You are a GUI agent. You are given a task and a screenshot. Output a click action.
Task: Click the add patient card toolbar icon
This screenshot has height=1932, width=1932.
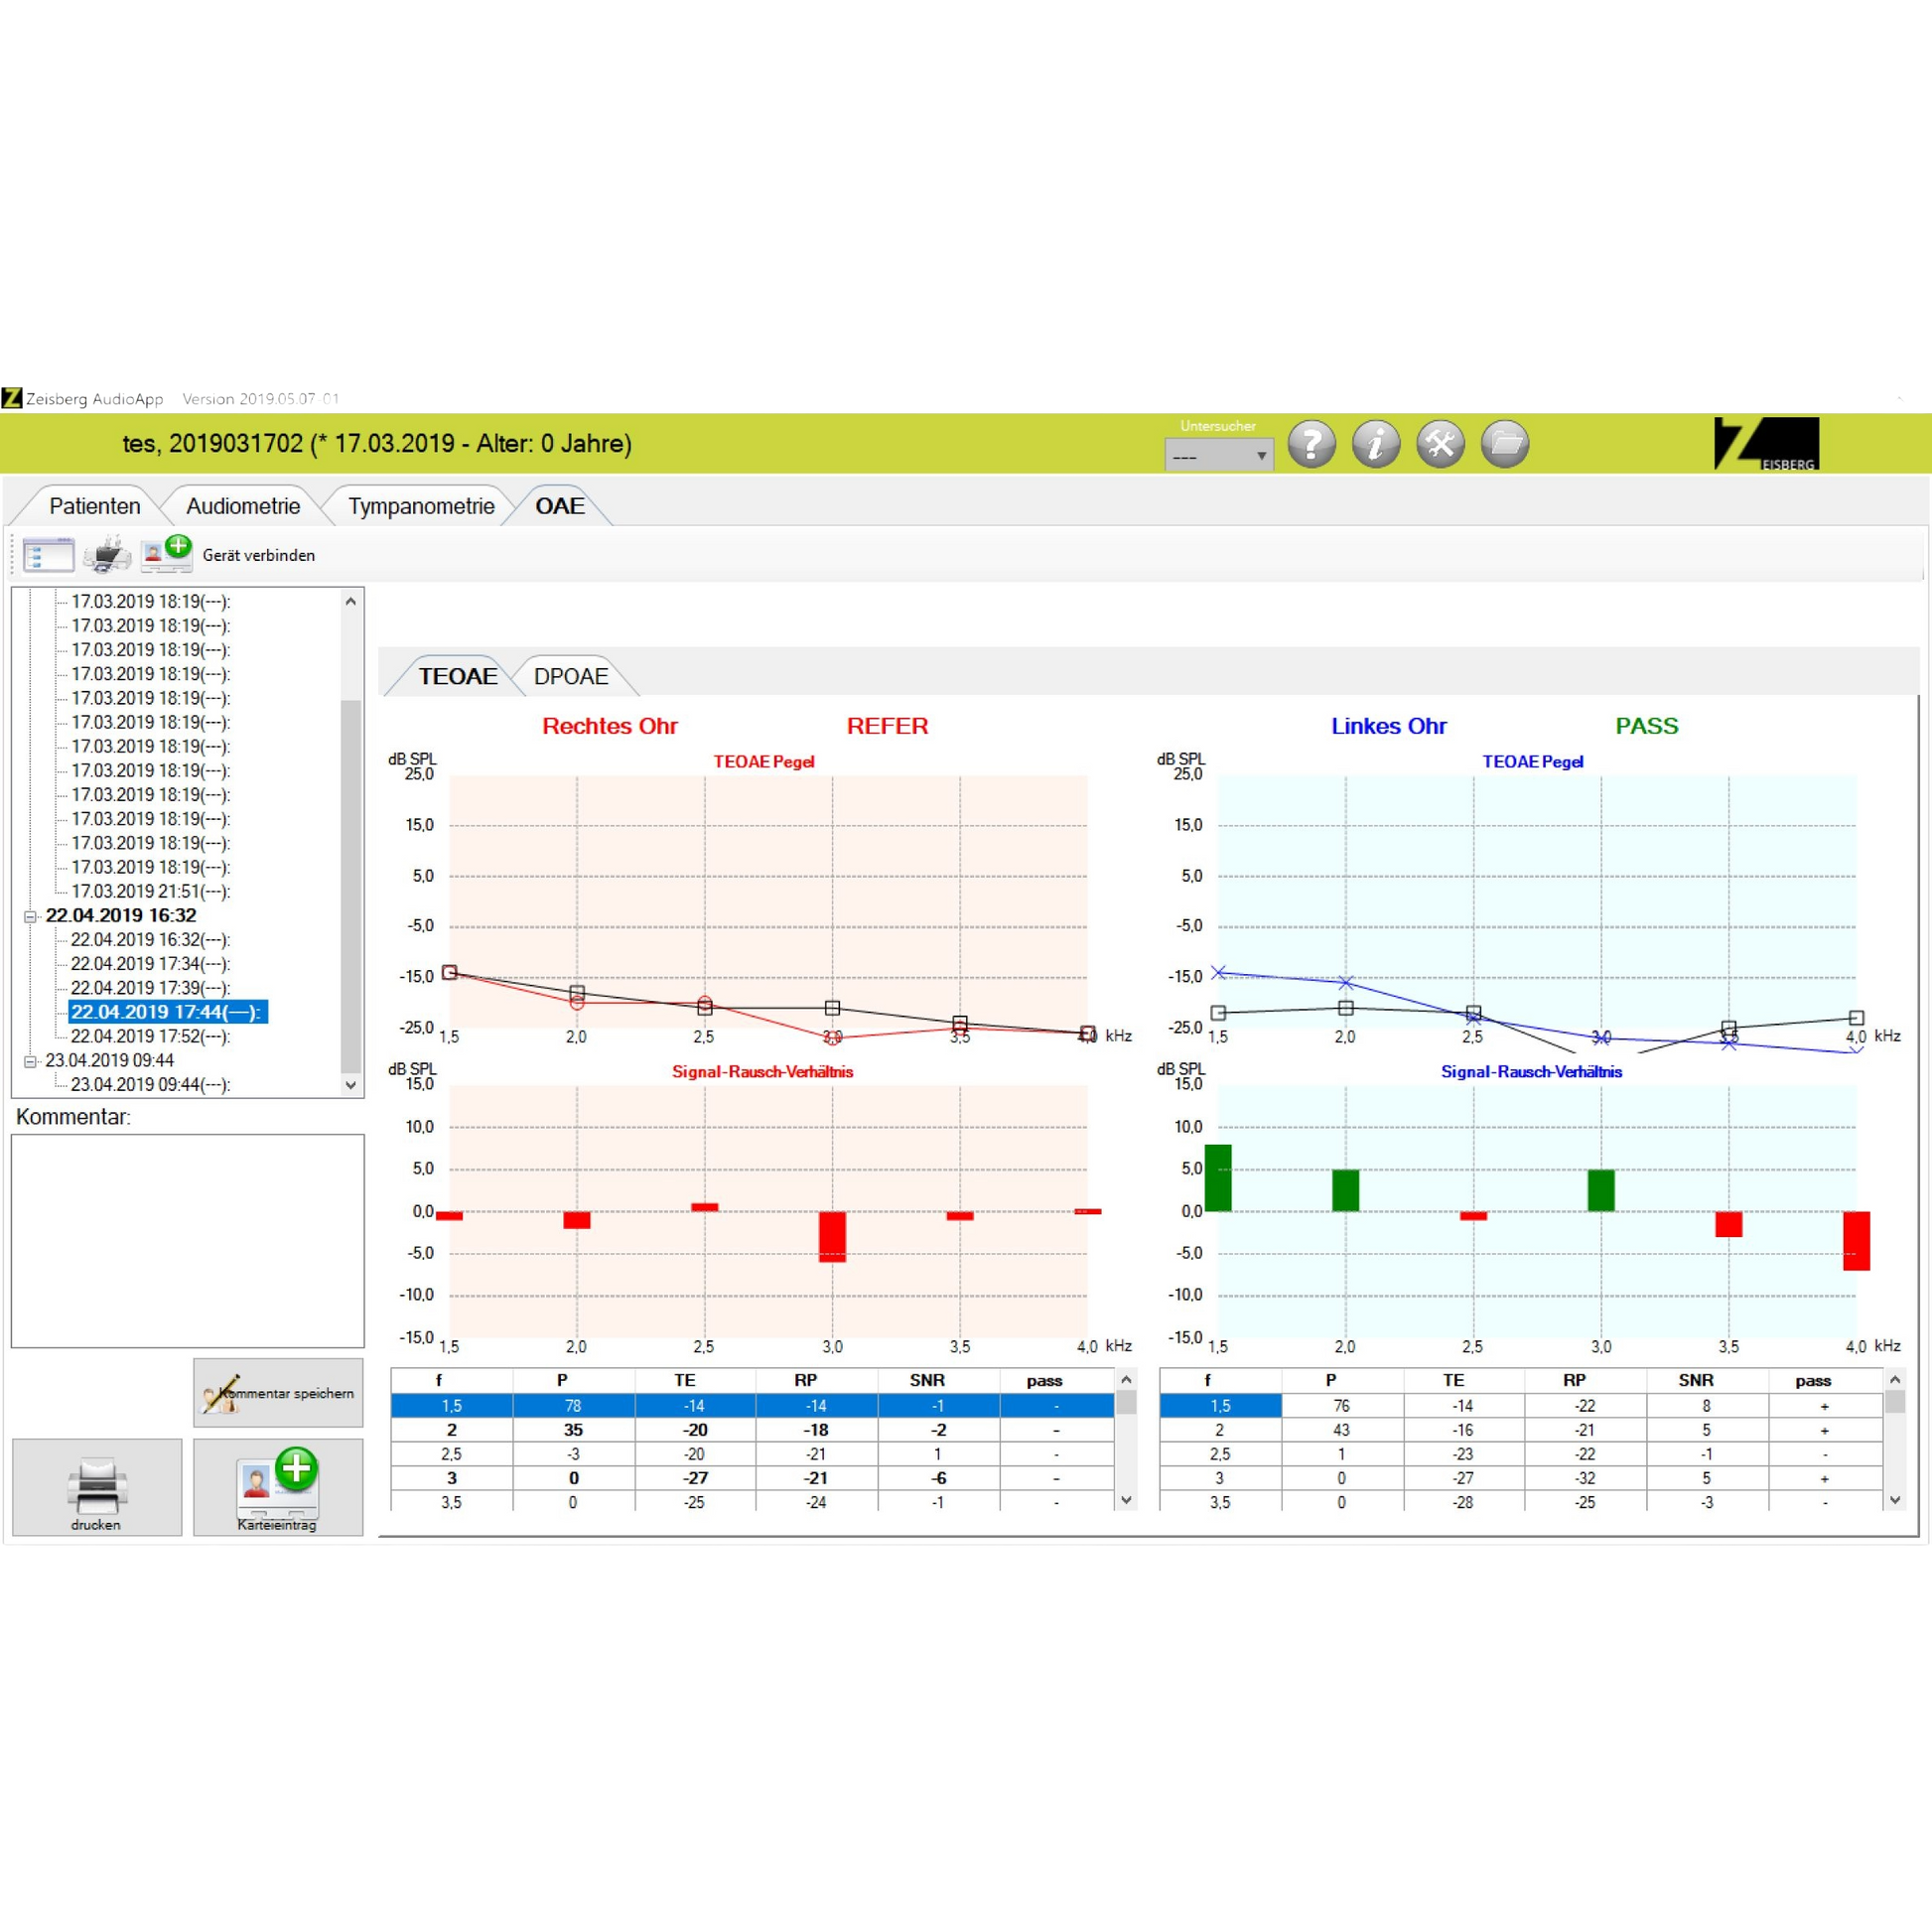(166, 553)
